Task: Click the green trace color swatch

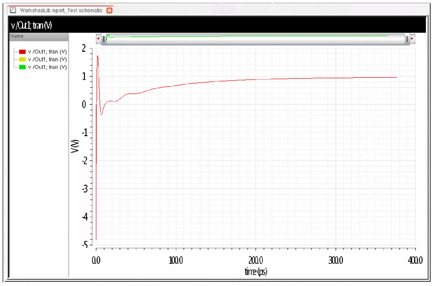Action: 22,67
